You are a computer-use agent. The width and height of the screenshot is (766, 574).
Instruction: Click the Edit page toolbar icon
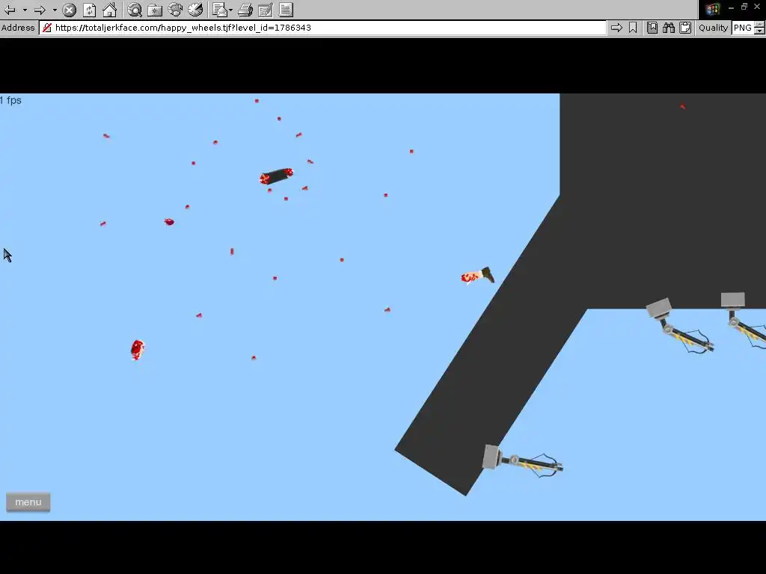click(x=266, y=10)
